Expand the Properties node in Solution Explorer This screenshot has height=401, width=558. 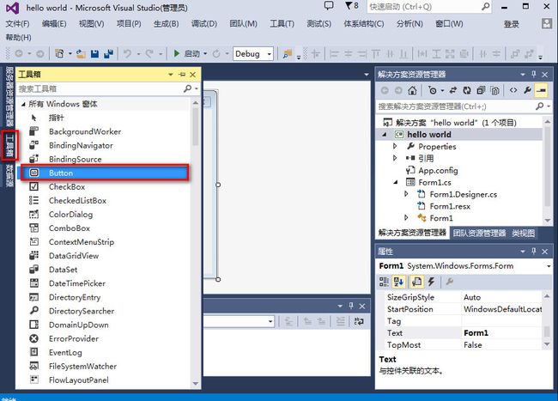[395, 146]
